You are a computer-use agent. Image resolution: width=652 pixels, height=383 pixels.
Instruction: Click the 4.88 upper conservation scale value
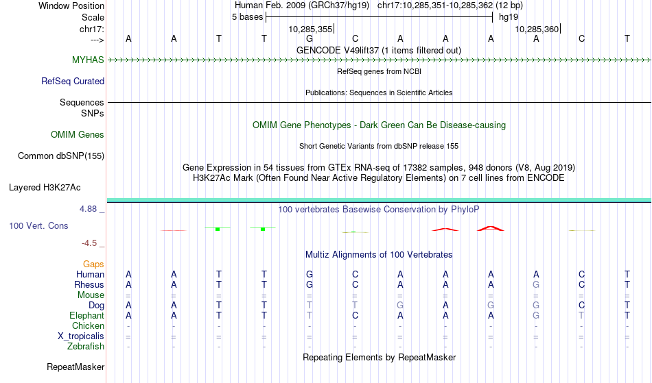(x=88, y=209)
